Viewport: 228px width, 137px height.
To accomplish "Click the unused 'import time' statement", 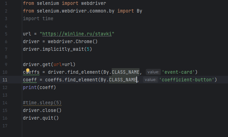I will 38,19.
